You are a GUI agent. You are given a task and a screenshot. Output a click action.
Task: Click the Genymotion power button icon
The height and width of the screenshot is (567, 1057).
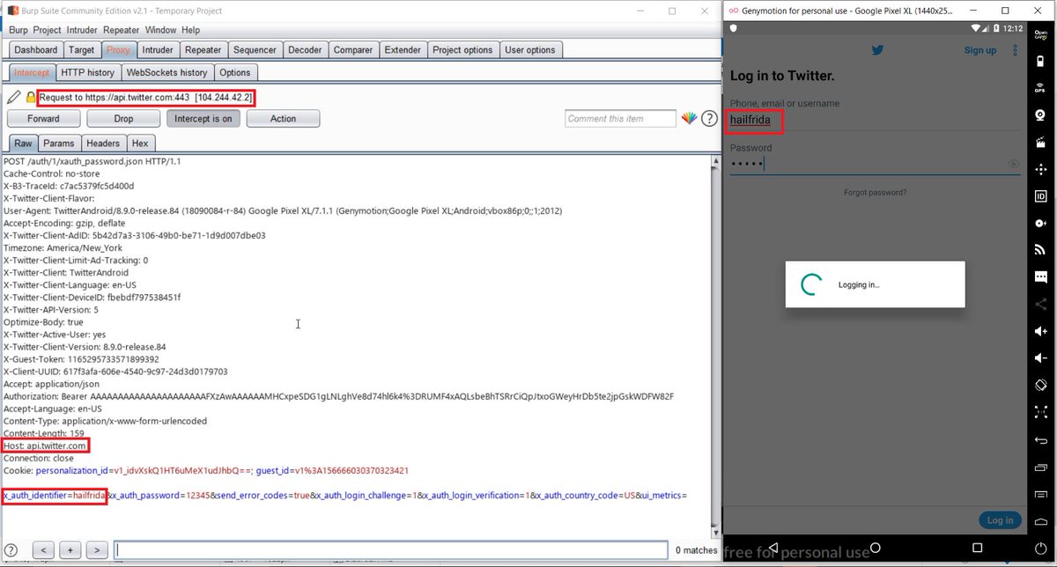1040,548
